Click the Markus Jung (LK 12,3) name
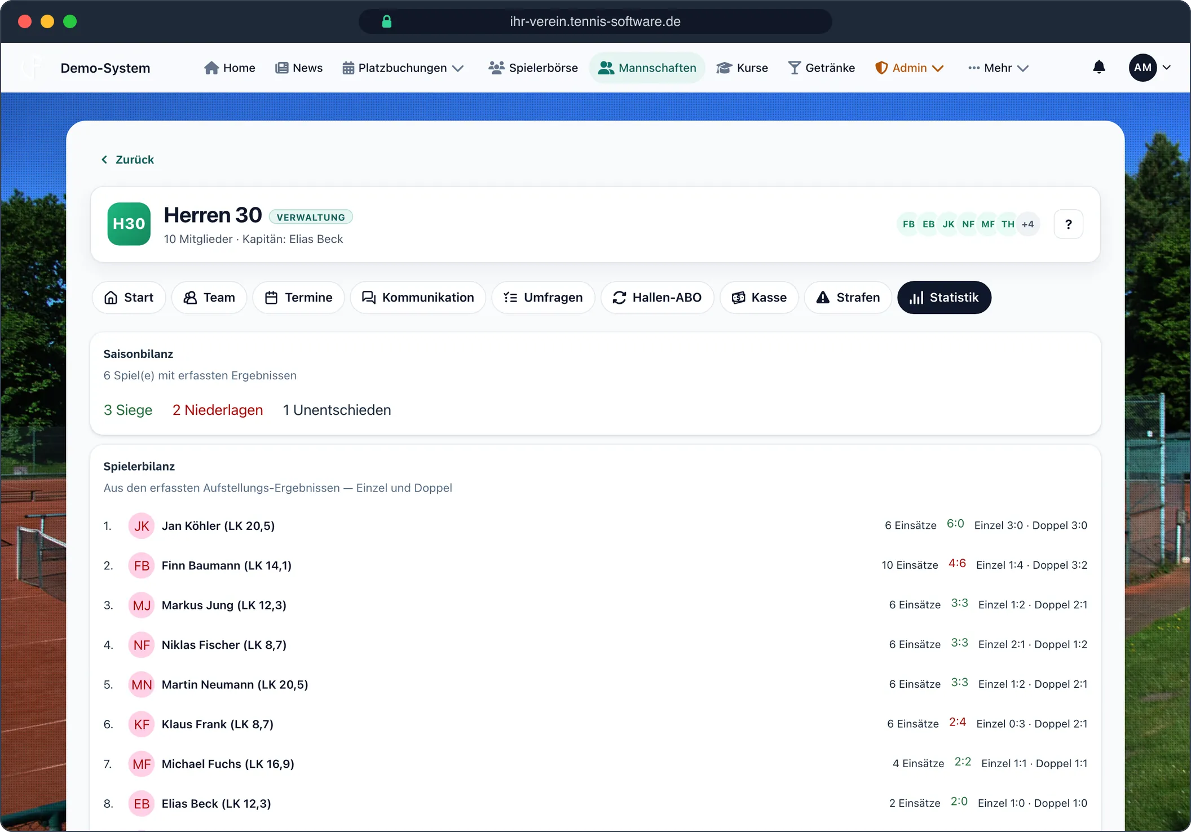 [224, 605]
